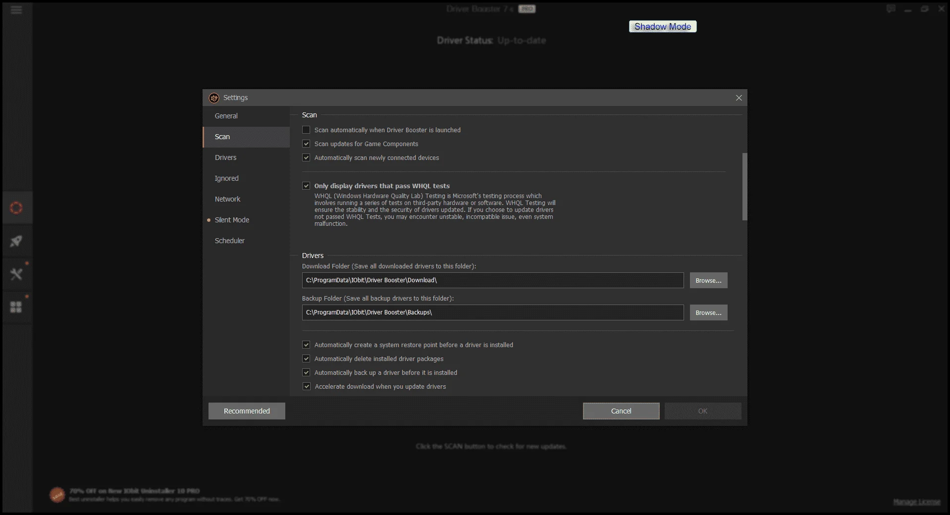950x515 pixels.
Task: Click Cancel in the Settings dialog
Action: (621, 411)
